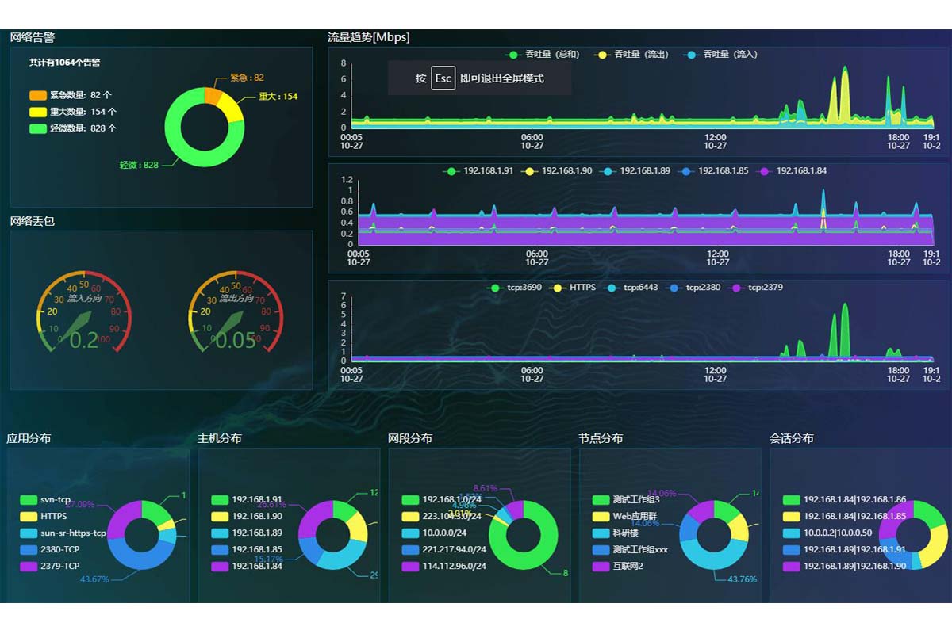Select the Web应用群 entry in 节点分布 legend

tap(626, 517)
